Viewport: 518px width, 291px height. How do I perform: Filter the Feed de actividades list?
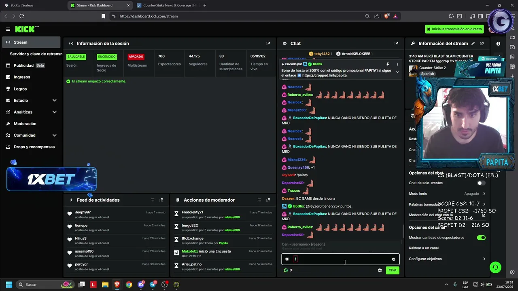pyautogui.click(x=153, y=200)
